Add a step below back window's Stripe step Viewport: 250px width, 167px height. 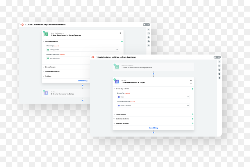[x=83, y=100]
